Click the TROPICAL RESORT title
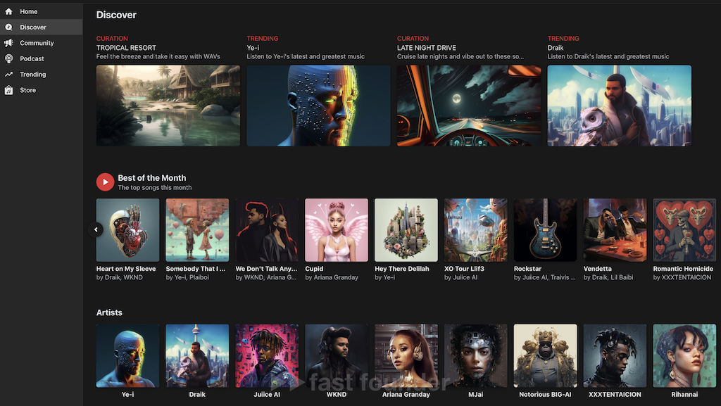 (x=126, y=48)
